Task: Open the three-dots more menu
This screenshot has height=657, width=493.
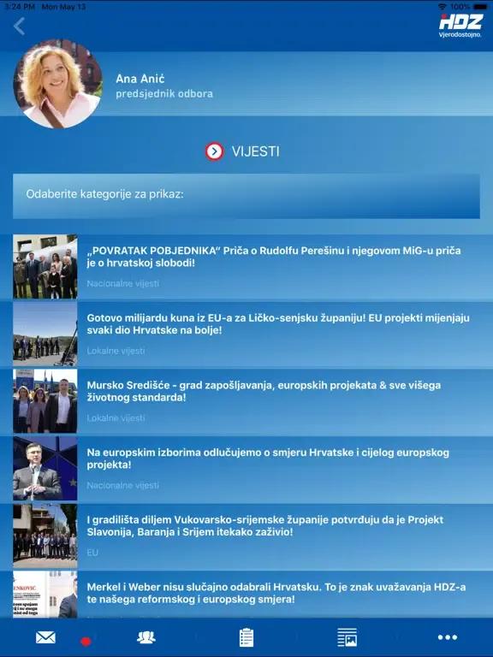Action: (448, 637)
